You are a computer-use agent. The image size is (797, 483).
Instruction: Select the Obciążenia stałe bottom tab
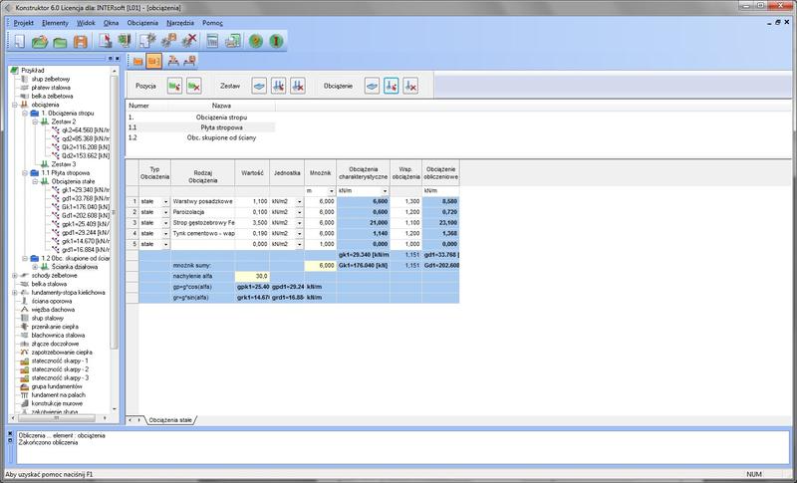tap(171, 419)
